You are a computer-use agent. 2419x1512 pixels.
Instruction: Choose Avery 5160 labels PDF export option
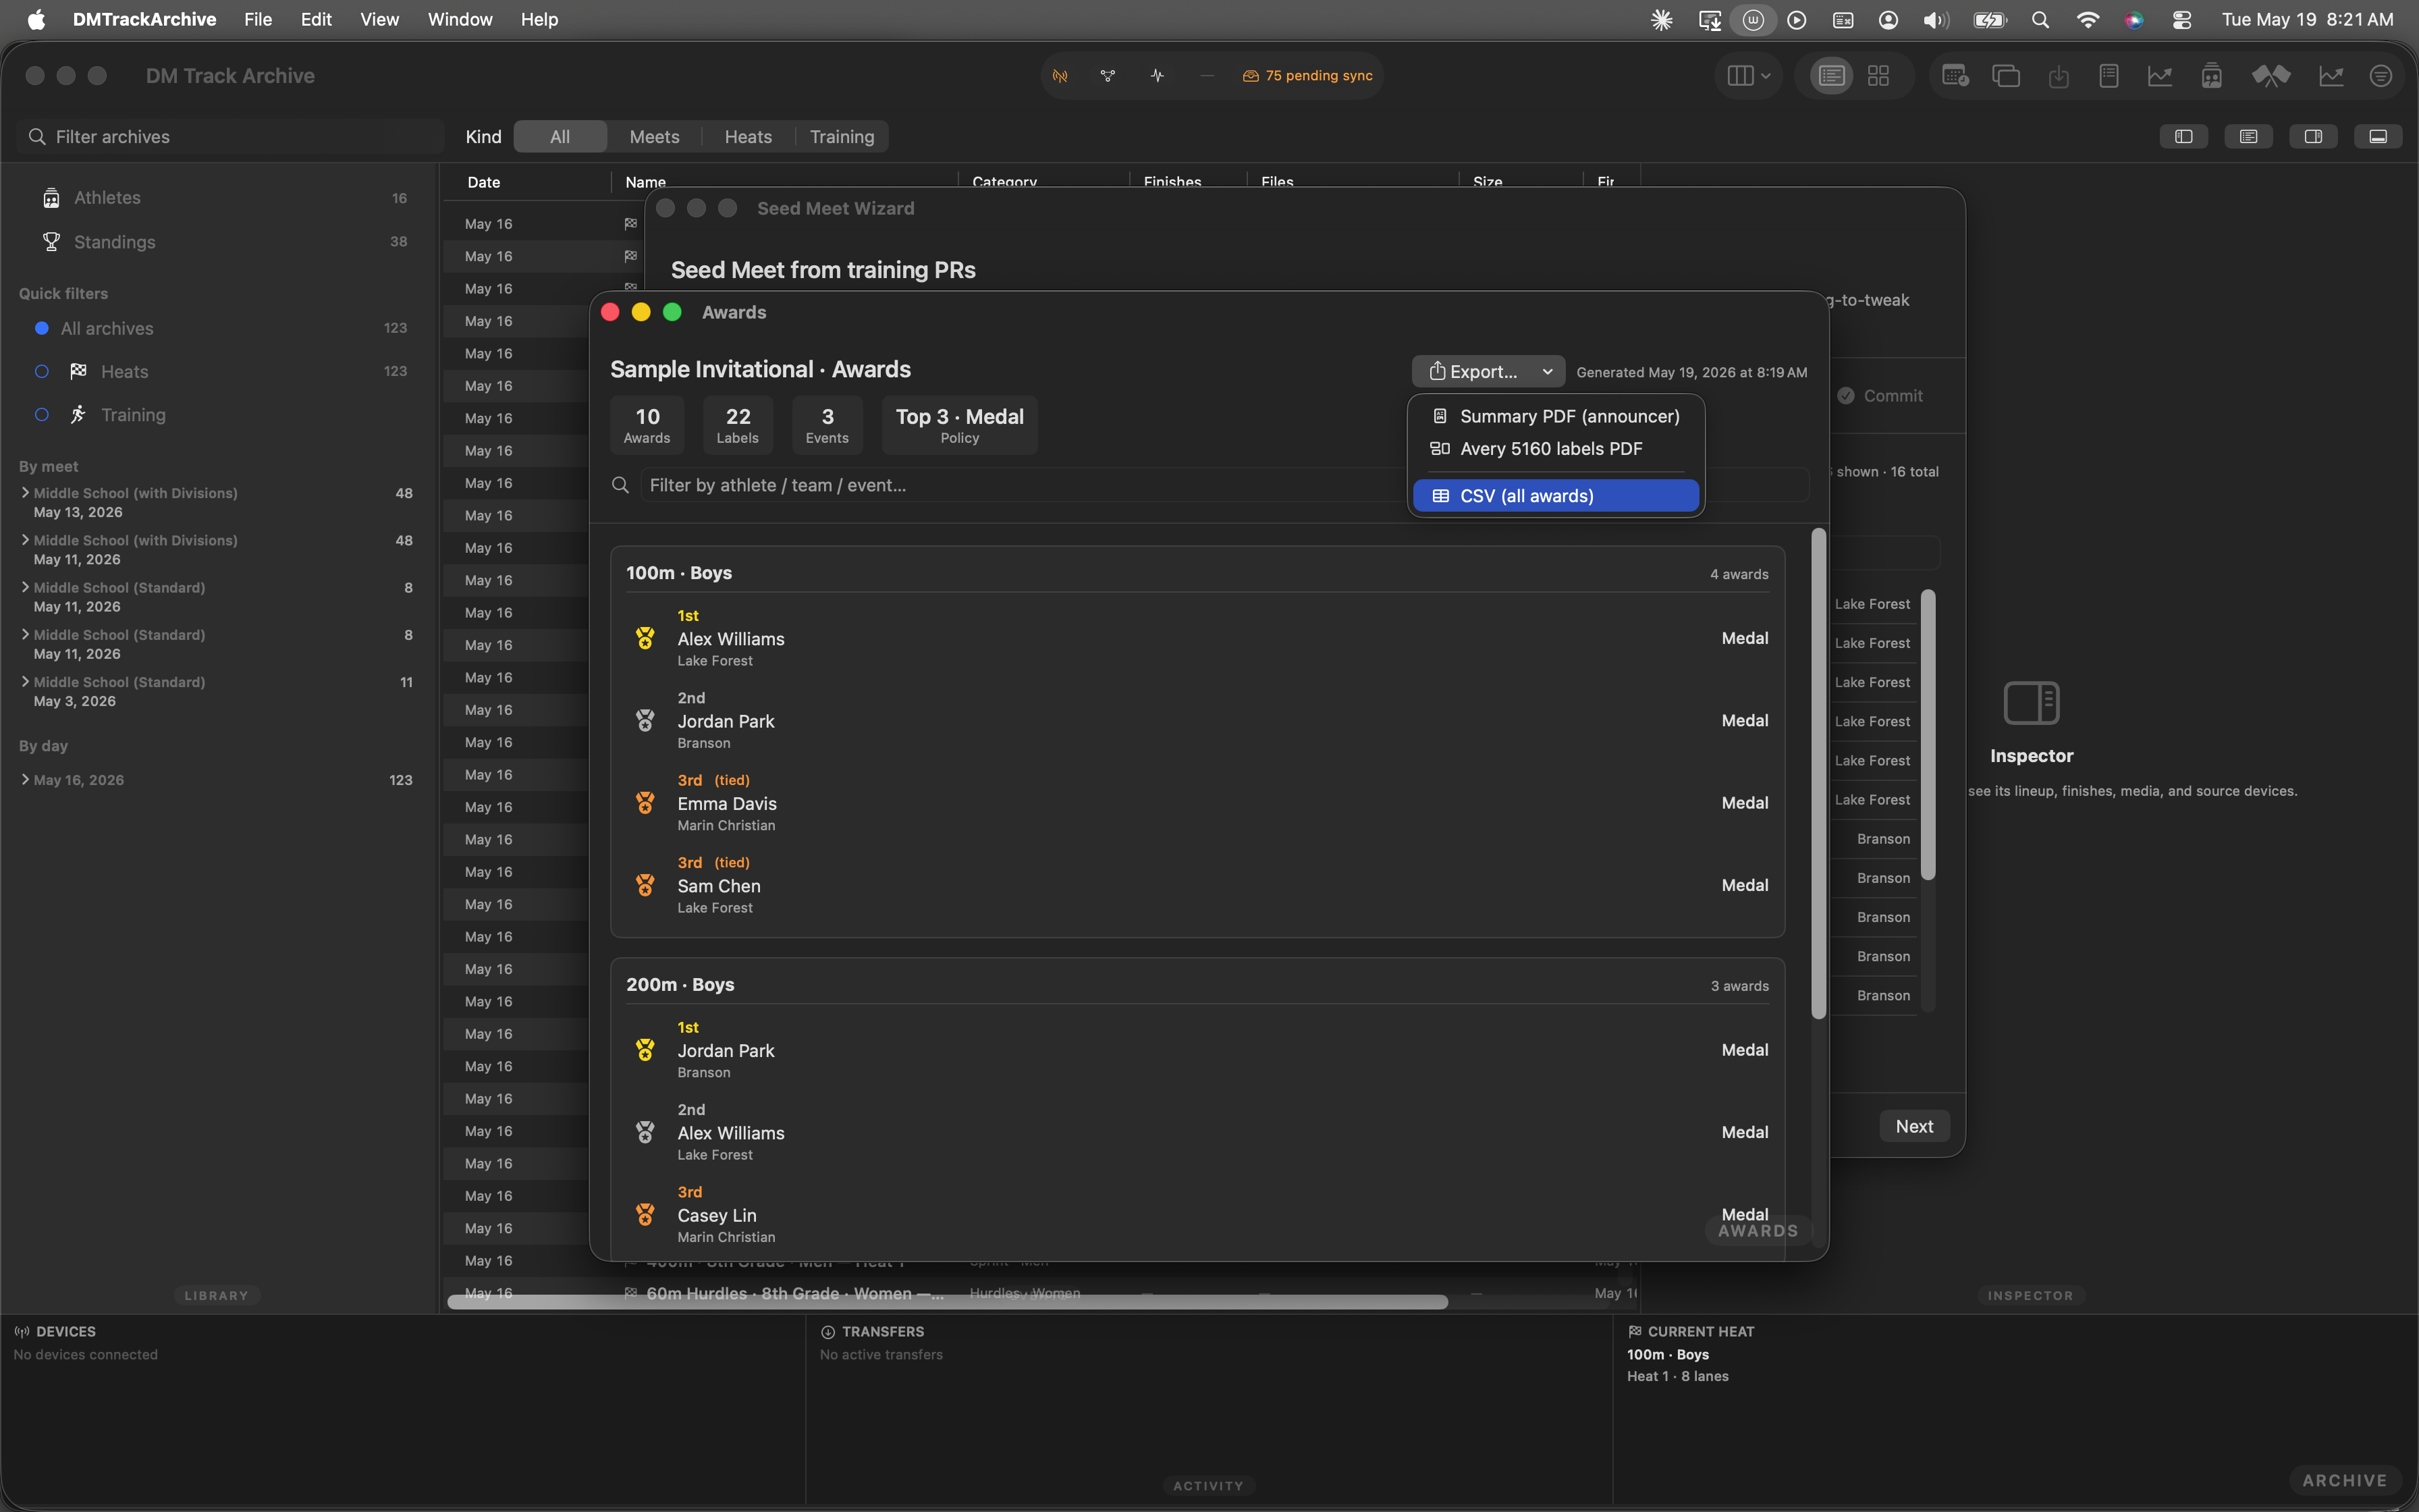(x=1555, y=449)
